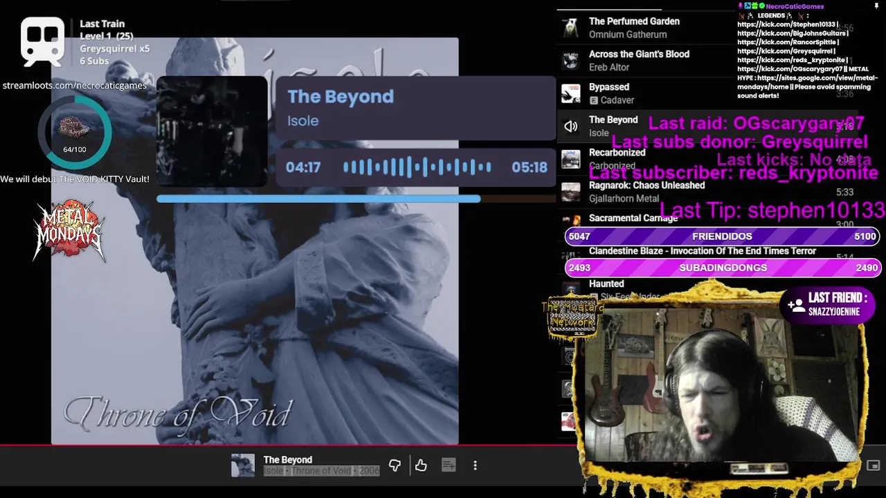Click the pin icon on chat overlay
Screen dimensions: 886x498
876,6
